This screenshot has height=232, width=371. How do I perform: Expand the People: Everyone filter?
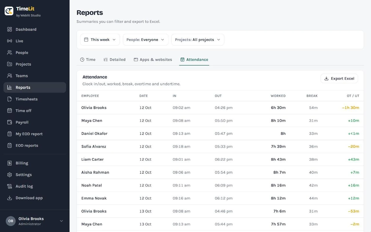[146, 40]
